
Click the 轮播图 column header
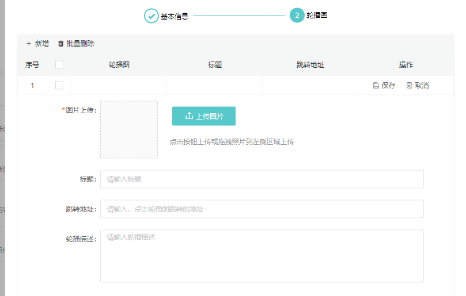(x=119, y=64)
